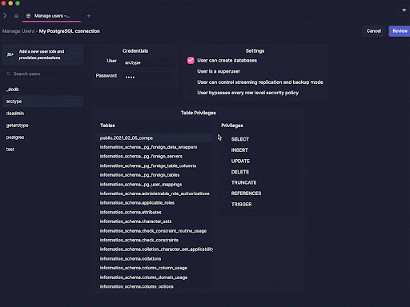410x307 pixels.
Task: Edit the User credential field
Action: (149, 62)
